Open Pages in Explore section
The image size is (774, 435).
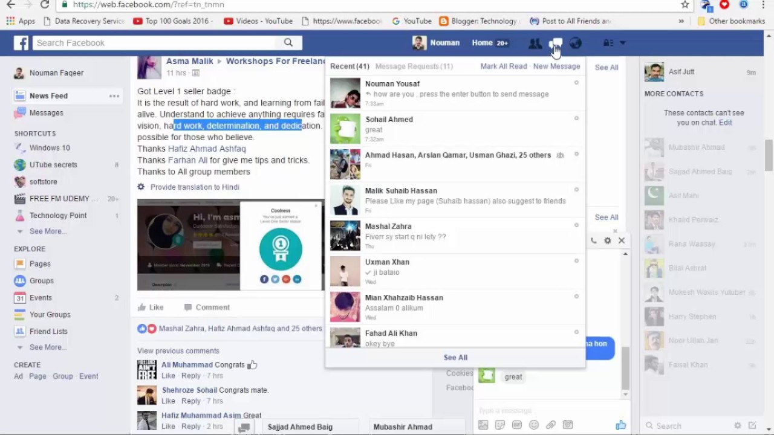click(x=40, y=264)
